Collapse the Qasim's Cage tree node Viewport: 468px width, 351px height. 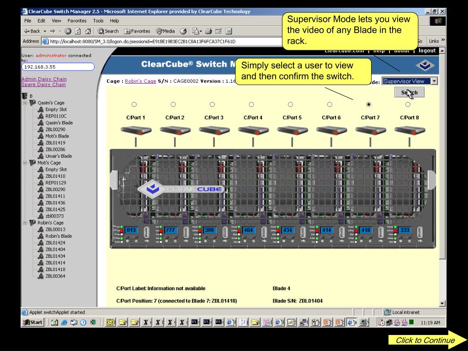[x=25, y=103]
